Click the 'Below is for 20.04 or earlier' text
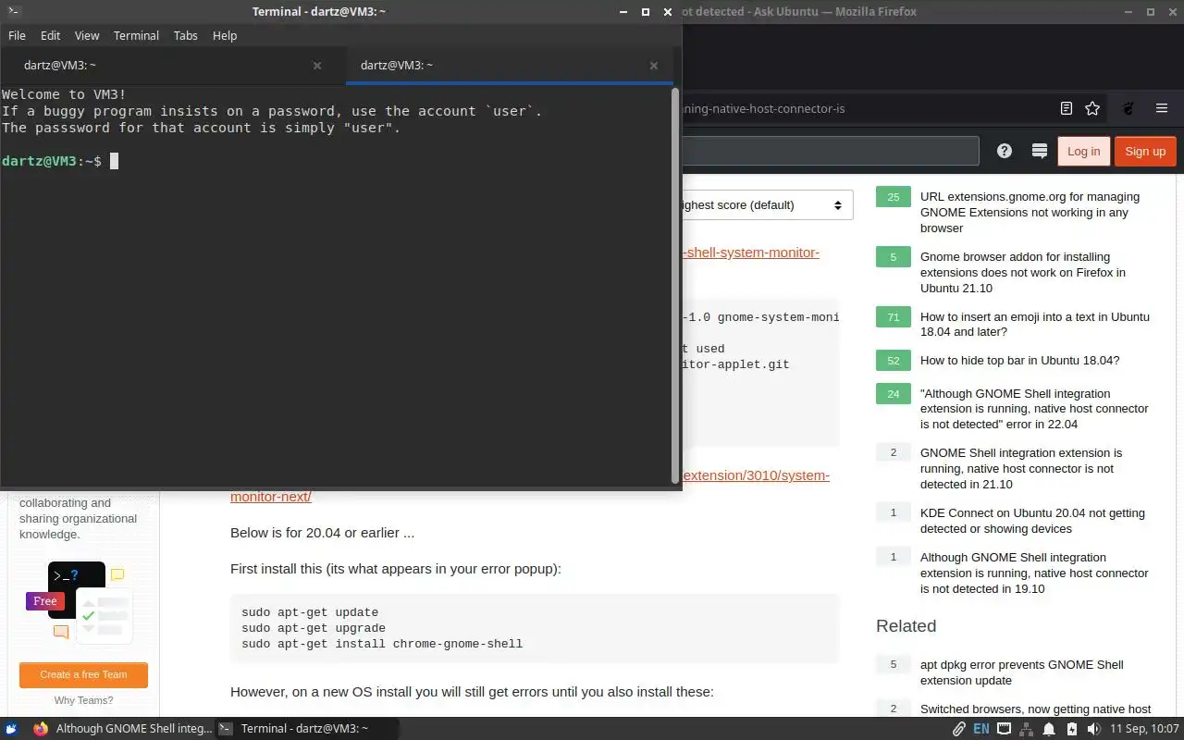Screen dimensions: 1184x740 coord(322,533)
